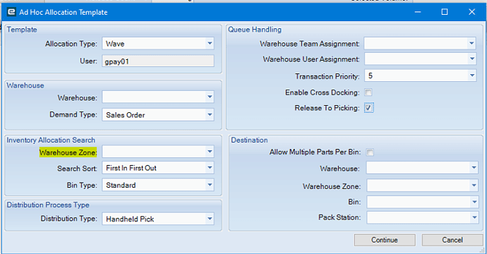Open the Distribution Type dropdown

coord(210,219)
